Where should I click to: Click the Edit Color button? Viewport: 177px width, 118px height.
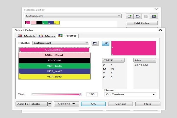[142, 23]
